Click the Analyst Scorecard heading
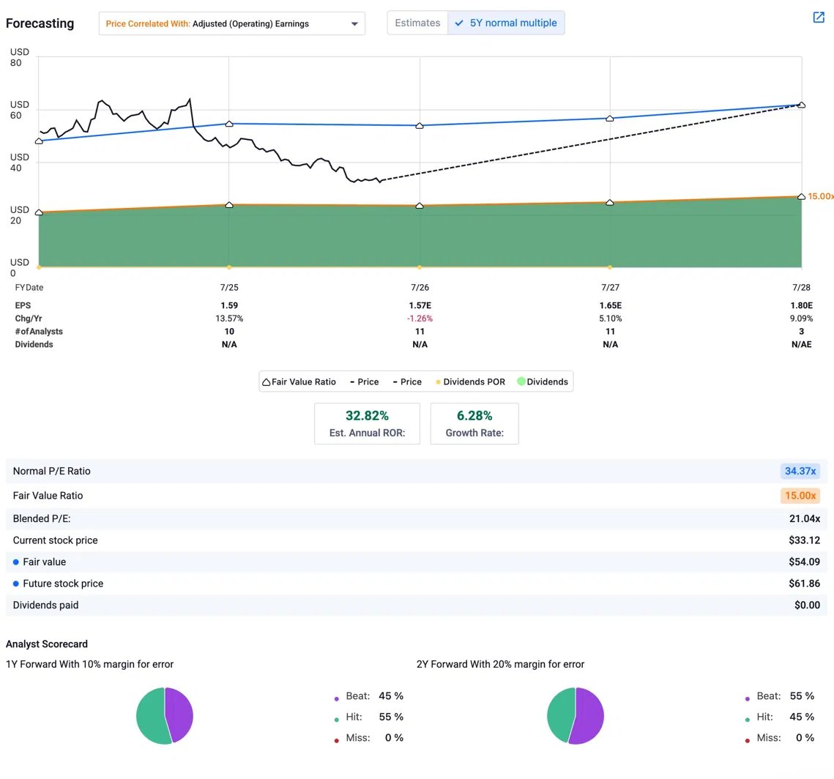This screenshot has height=779, width=834. tap(47, 644)
